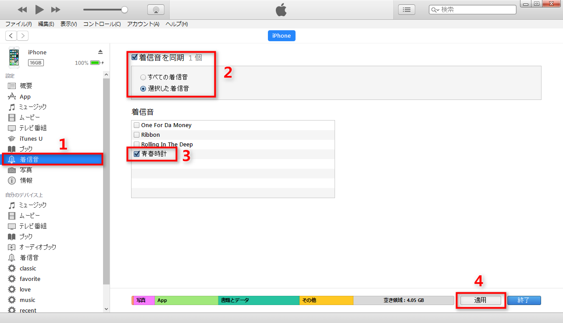Open the 編集(E) menu
Viewport: 563px width, 323px height.
[46, 24]
